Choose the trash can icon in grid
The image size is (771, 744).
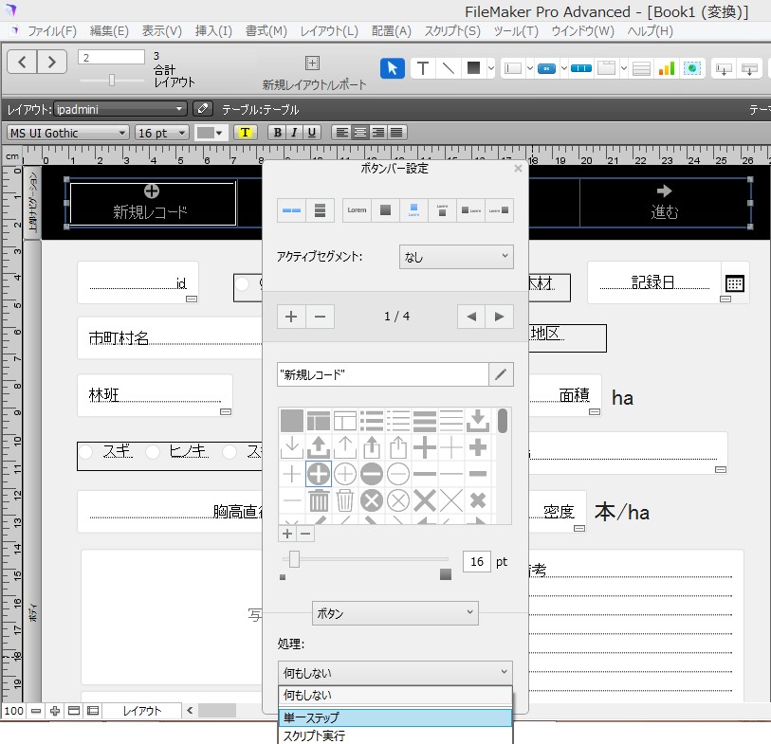coord(319,500)
